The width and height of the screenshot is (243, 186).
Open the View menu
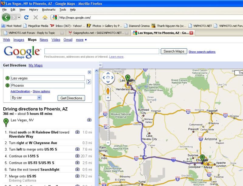pyautogui.click(x=22, y=10)
